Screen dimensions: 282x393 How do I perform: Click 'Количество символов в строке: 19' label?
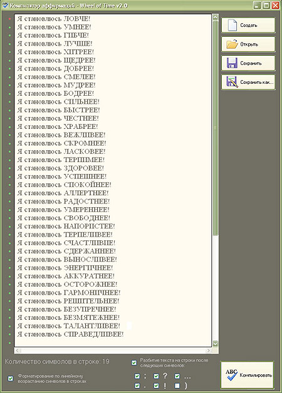click(x=57, y=362)
